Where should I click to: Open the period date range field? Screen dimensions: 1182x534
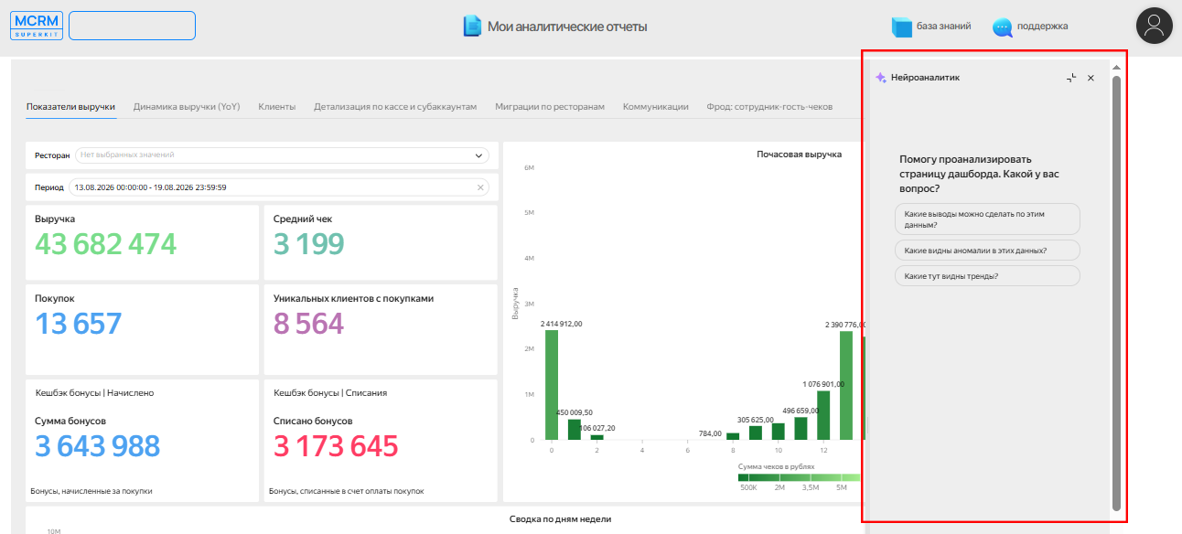(x=279, y=187)
